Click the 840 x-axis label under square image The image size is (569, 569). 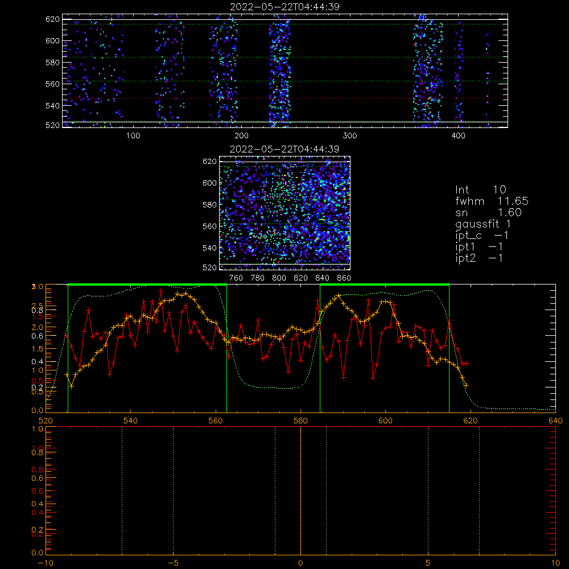322,278
